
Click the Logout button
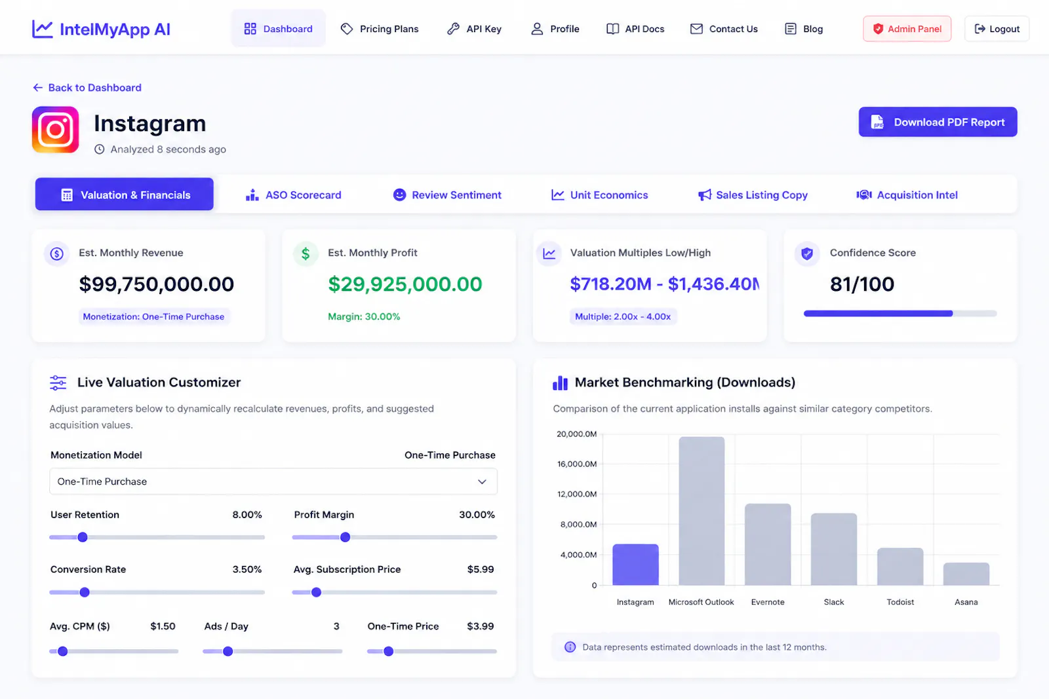pyautogui.click(x=997, y=29)
